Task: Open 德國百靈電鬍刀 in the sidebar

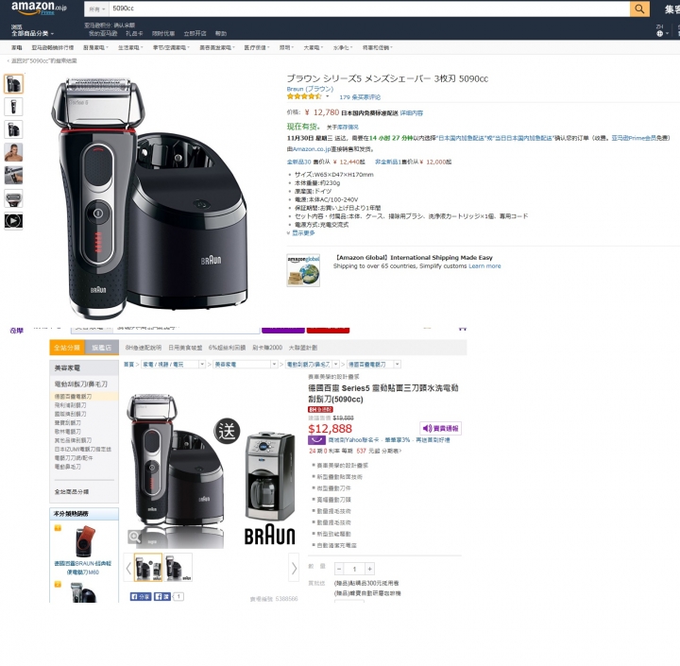Action: 73,396
